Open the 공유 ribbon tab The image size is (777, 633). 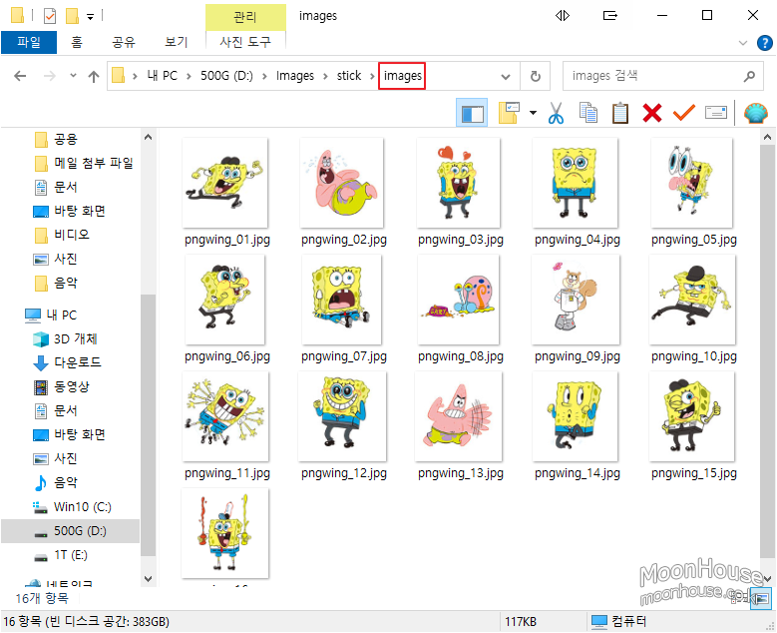[x=124, y=42]
